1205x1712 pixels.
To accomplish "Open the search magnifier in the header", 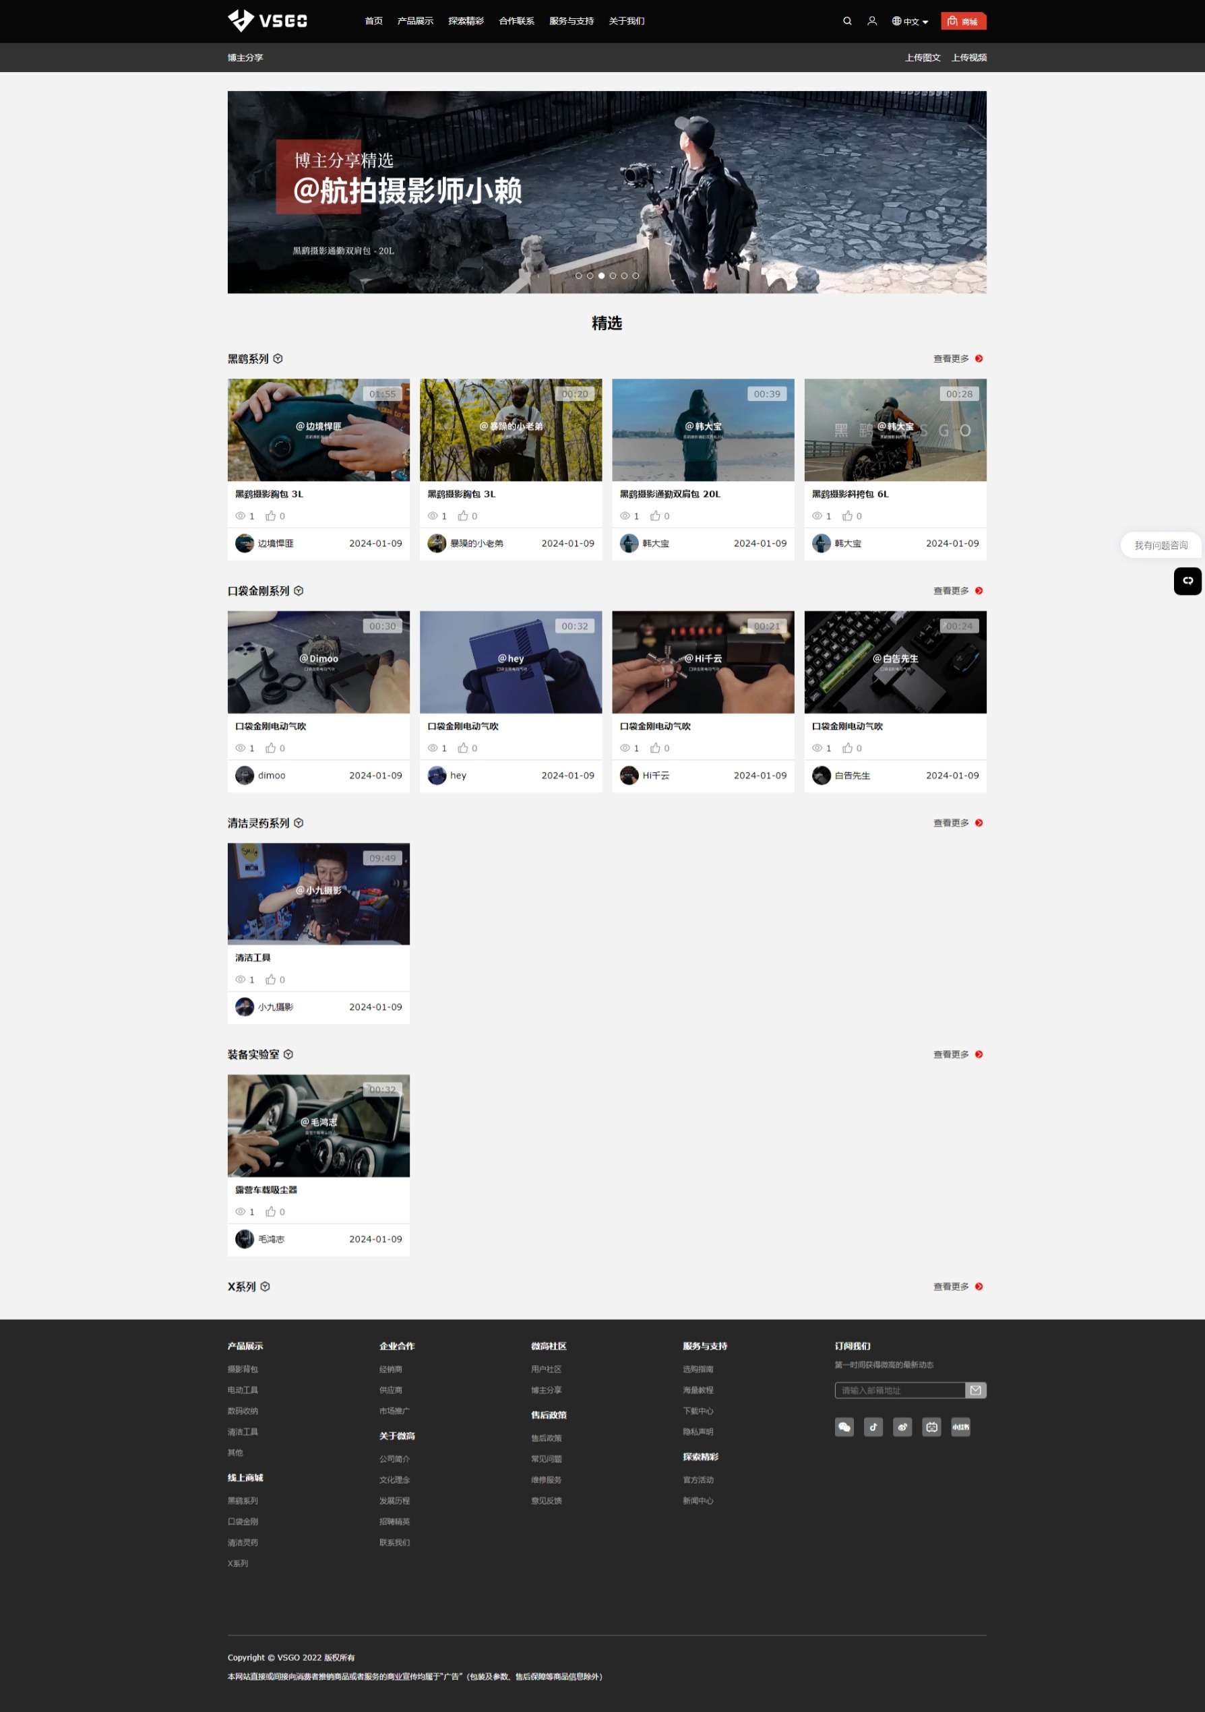I will pyautogui.click(x=846, y=21).
